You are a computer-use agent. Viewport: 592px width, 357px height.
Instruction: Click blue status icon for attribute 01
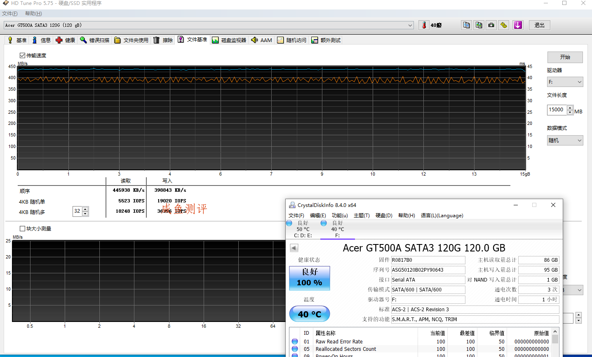[x=295, y=341]
